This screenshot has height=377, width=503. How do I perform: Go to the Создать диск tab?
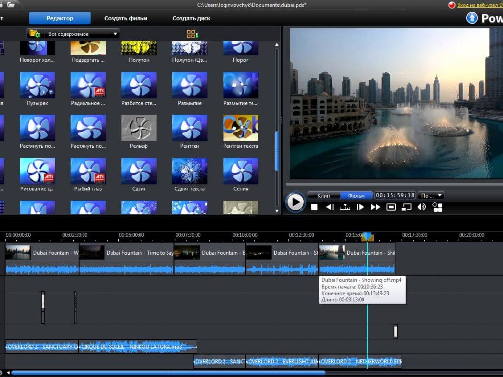[x=191, y=18]
